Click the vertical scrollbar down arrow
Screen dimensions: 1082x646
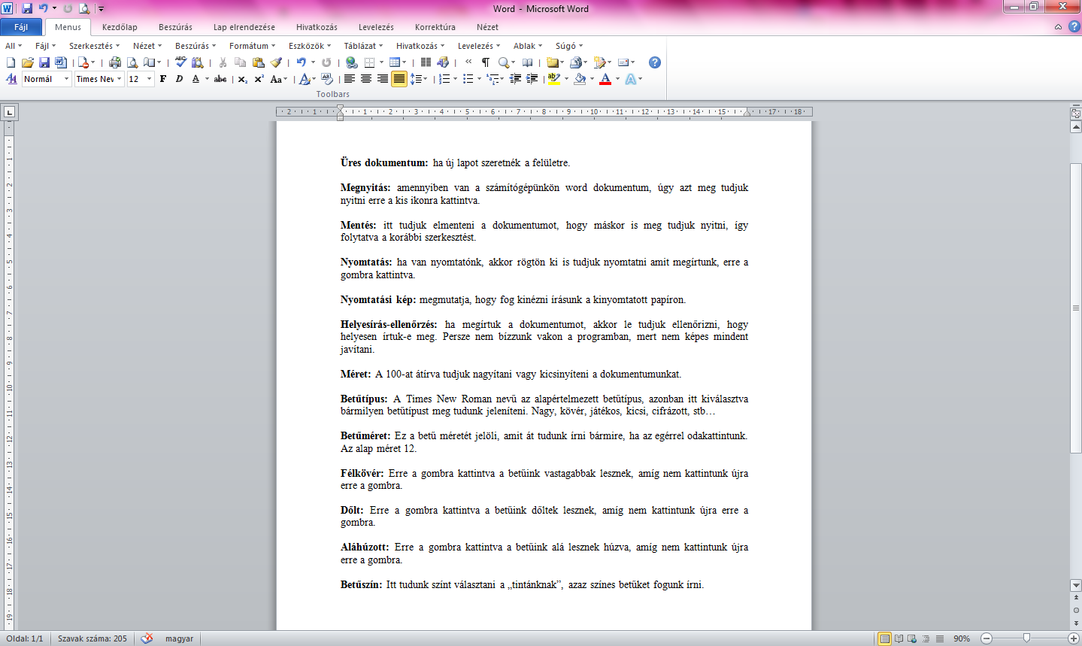tap(1076, 585)
